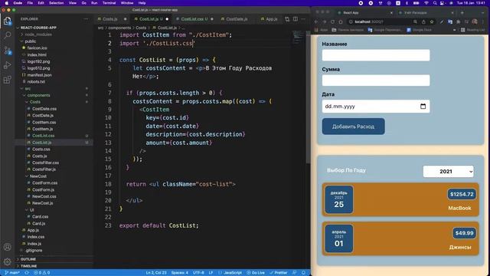490x276 pixels.
Task: Click the Wi-Fi icon in menu bar
Action: click(426, 3)
